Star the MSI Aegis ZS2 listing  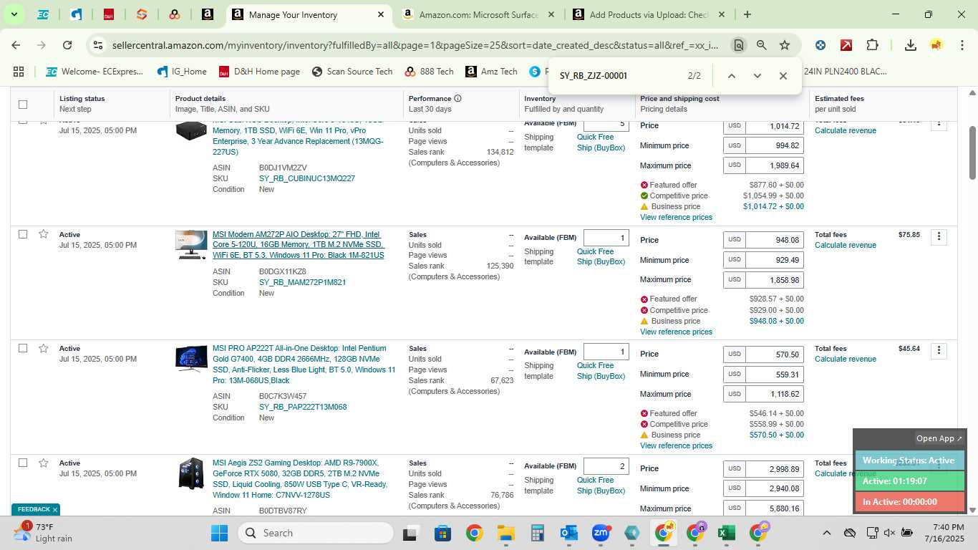(x=44, y=463)
